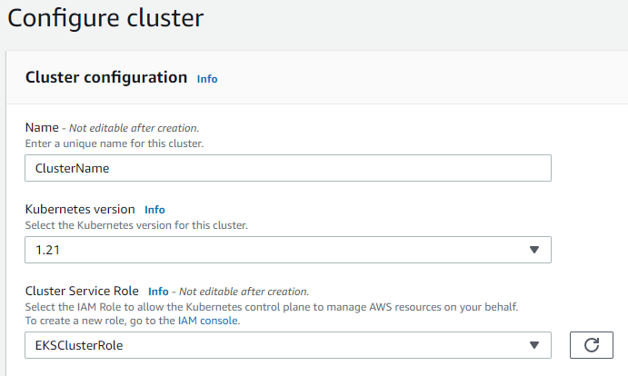
Task: Click the 'Enter a unique name' helper text
Action: (114, 143)
